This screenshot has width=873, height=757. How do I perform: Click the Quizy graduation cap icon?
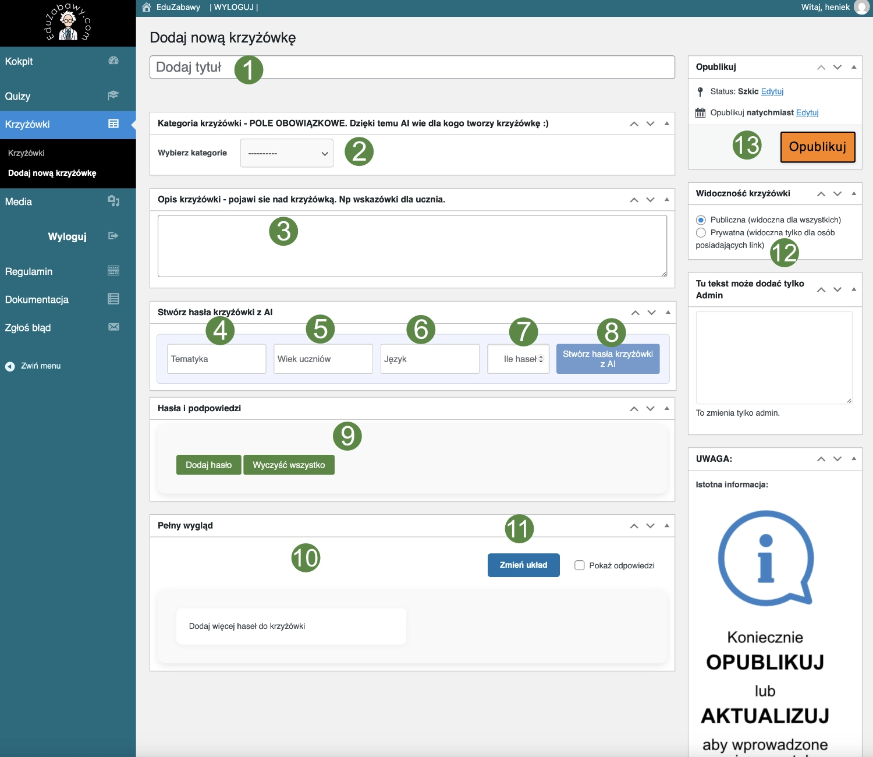tap(113, 95)
